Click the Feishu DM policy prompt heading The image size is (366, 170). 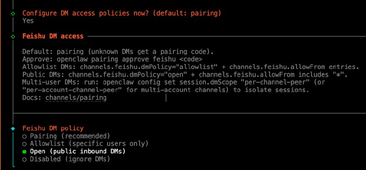(x=53, y=128)
